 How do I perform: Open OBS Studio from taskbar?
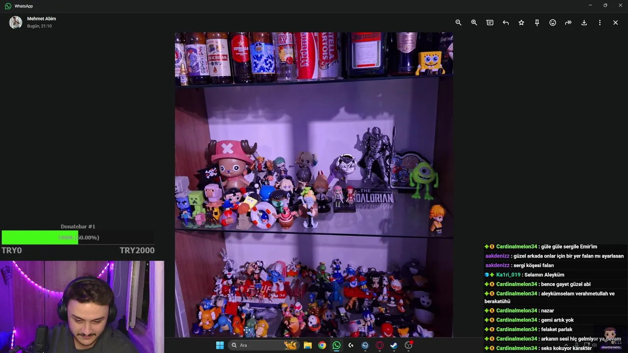point(408,345)
